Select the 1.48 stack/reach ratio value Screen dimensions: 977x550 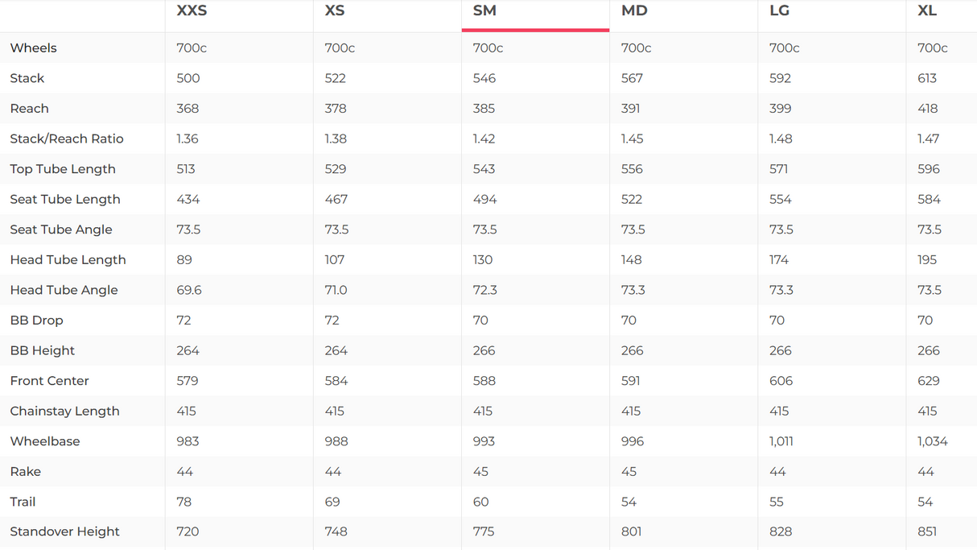click(x=781, y=139)
